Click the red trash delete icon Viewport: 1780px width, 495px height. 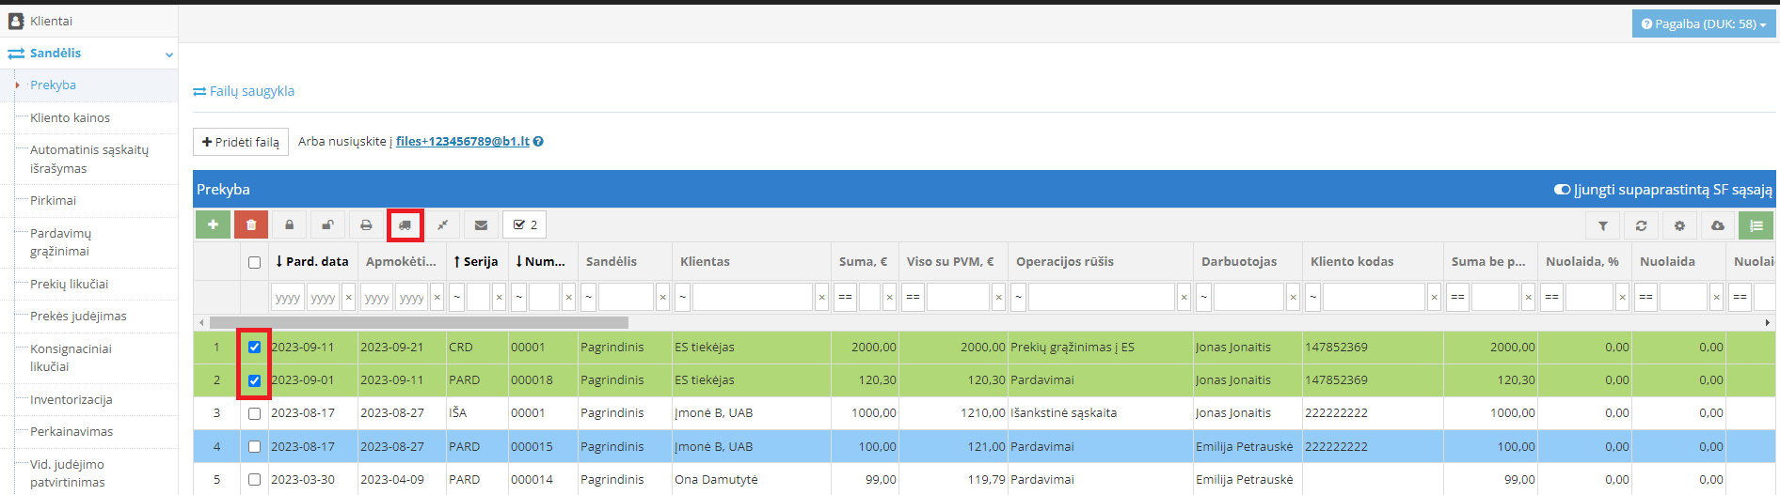[251, 224]
